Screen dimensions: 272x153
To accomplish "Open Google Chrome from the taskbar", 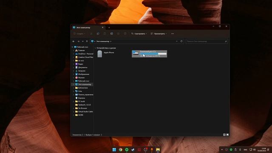I will (120, 150).
